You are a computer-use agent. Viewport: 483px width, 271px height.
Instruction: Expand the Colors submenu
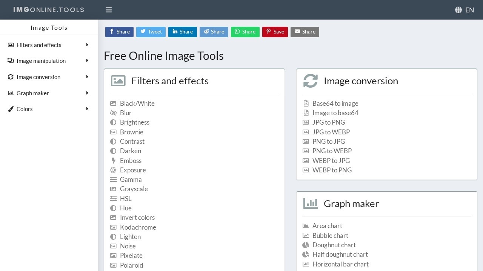click(87, 109)
